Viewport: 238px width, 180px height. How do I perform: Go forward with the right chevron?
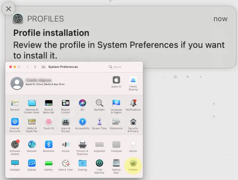point(35,67)
